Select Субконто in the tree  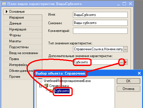[x=62, y=91]
